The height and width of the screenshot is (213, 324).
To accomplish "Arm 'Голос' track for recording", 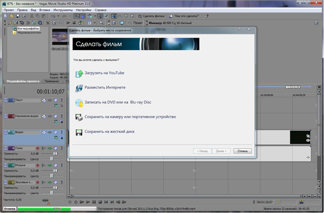I will coord(38,148).
